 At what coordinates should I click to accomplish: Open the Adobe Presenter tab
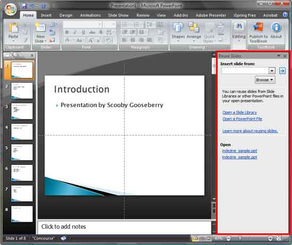pyautogui.click(x=211, y=15)
